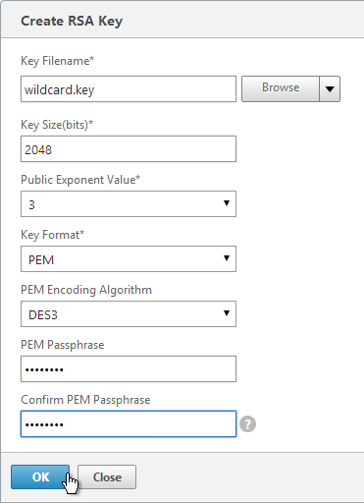Open the Key Format dropdown showing PEM
Screen dimensions: 364x503
click(129, 259)
